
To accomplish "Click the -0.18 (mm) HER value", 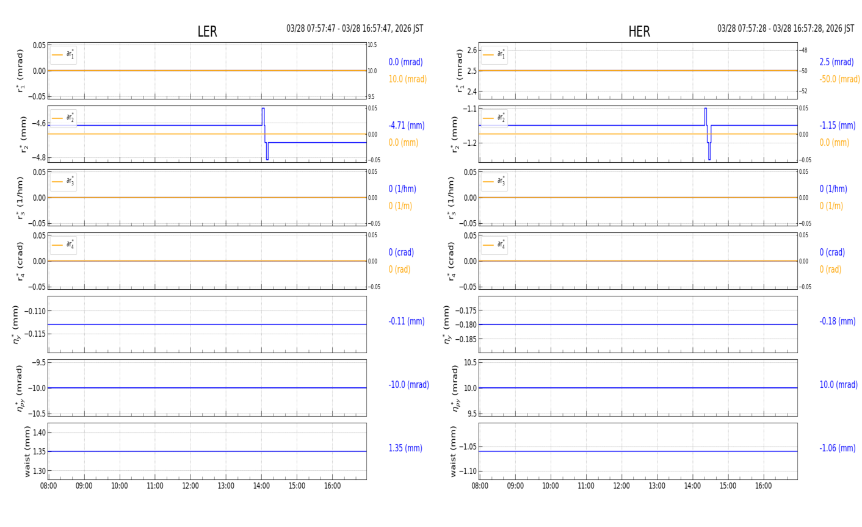I will click(837, 321).
